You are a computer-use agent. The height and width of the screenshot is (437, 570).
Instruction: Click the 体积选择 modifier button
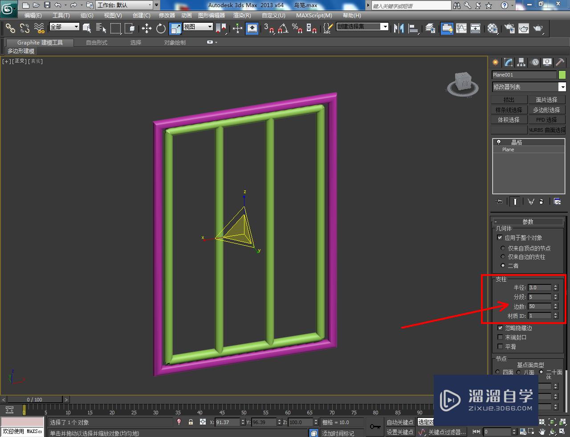click(509, 120)
